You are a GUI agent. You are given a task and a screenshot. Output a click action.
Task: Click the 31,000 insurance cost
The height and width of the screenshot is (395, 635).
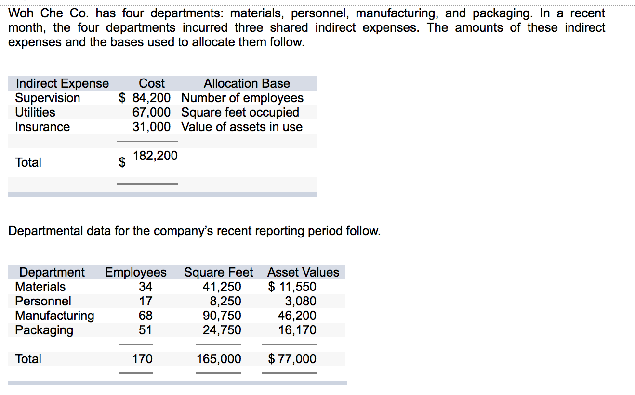[x=151, y=127]
